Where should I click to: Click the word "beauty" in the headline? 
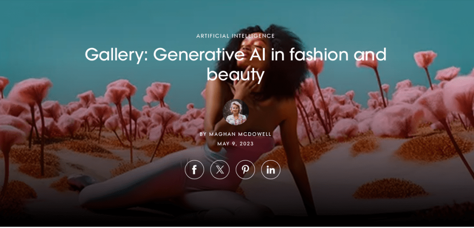tap(236, 74)
